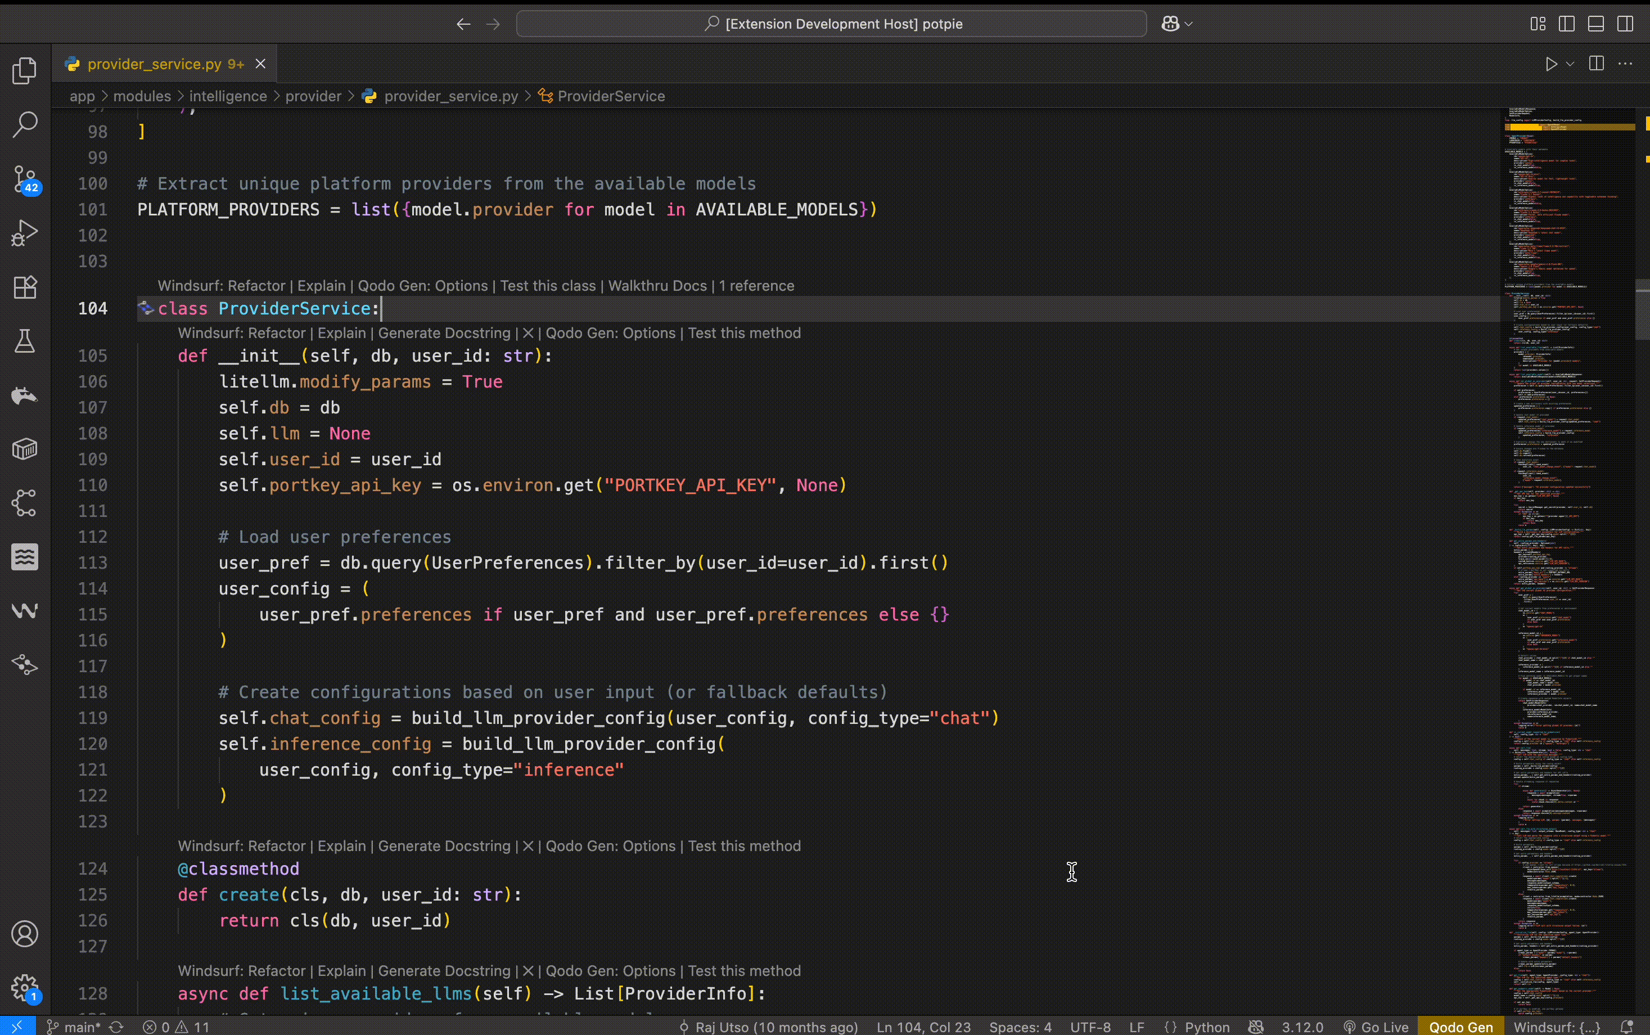The image size is (1650, 1035).
Task: Expand the 'intelligence' breadcrumb
Action: pyautogui.click(x=228, y=96)
